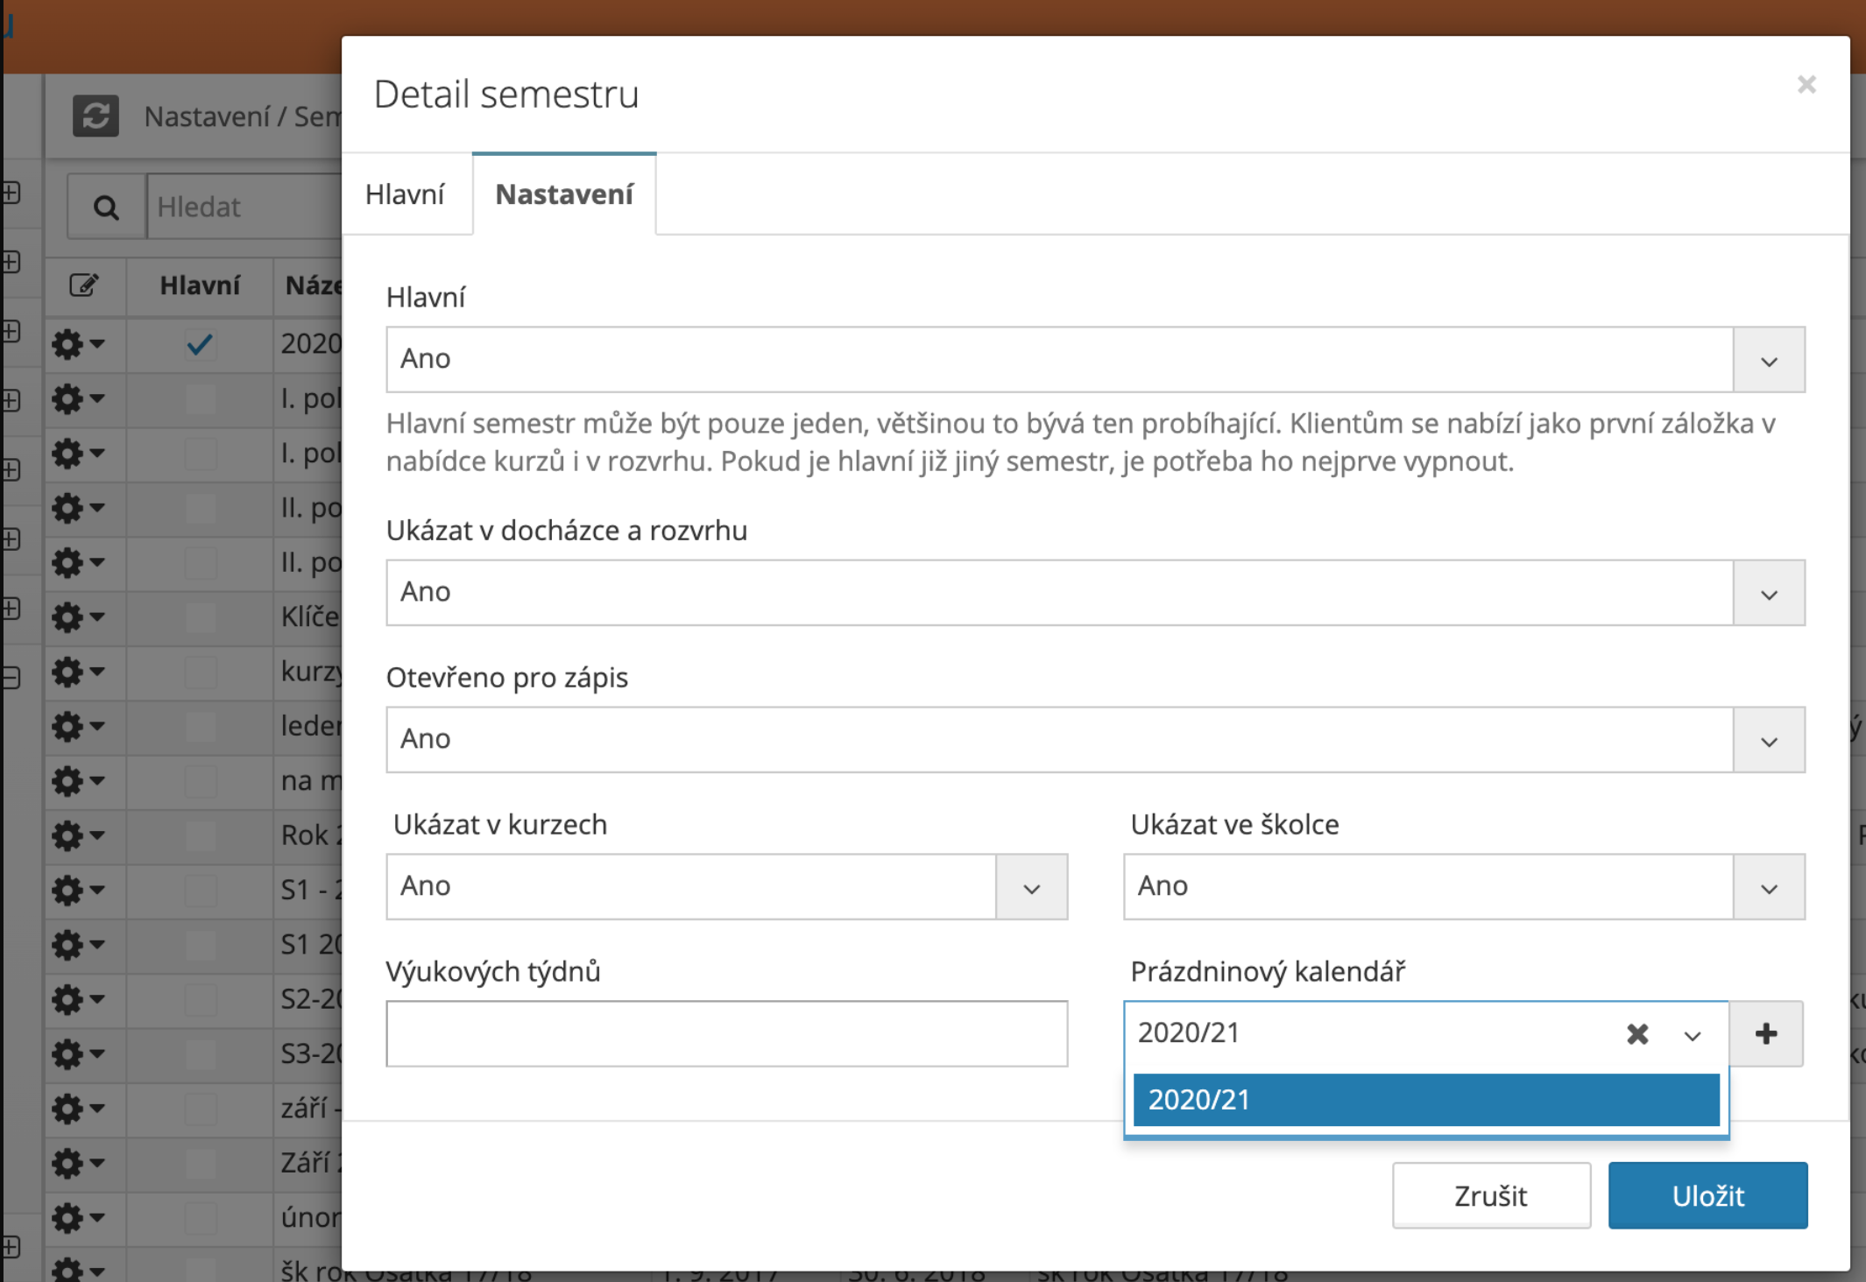The image size is (1866, 1282).
Task: Click the Uložit button
Action: click(1707, 1195)
